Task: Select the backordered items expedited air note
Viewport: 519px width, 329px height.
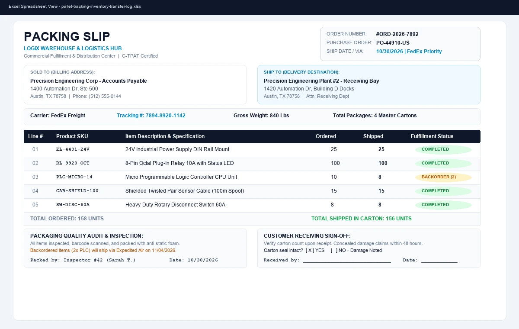Action: click(x=103, y=250)
